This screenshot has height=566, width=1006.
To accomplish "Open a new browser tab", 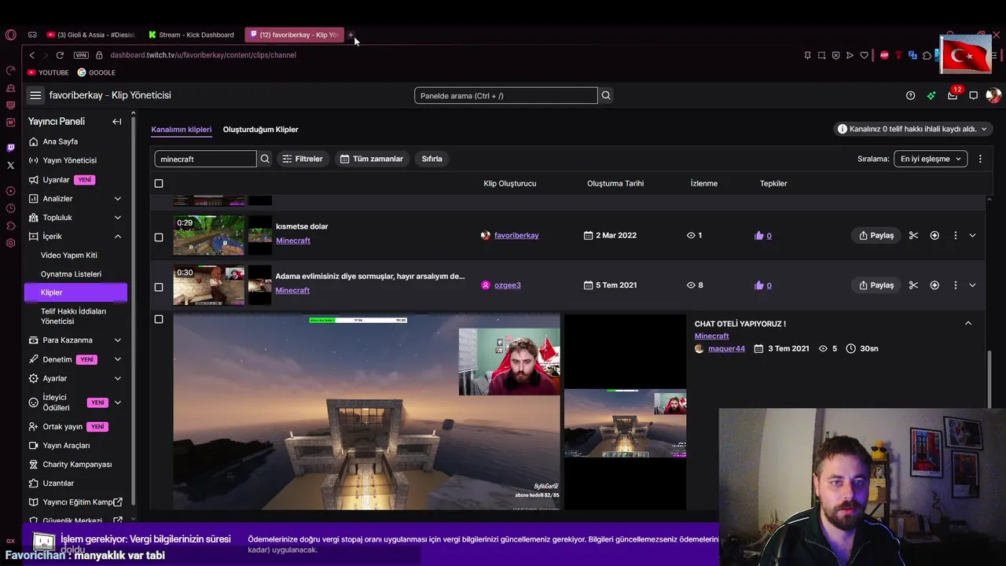I will point(351,35).
